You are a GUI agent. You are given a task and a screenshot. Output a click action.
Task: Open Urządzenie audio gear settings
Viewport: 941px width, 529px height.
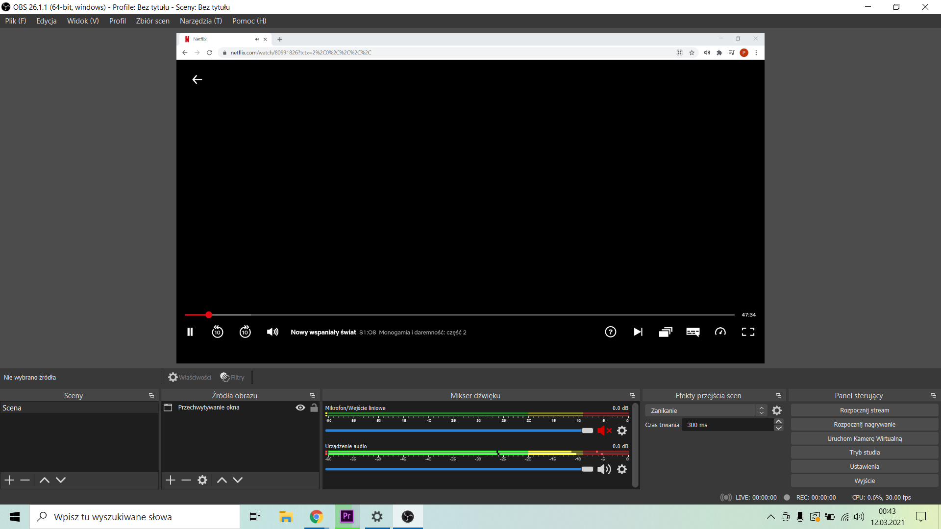point(622,469)
